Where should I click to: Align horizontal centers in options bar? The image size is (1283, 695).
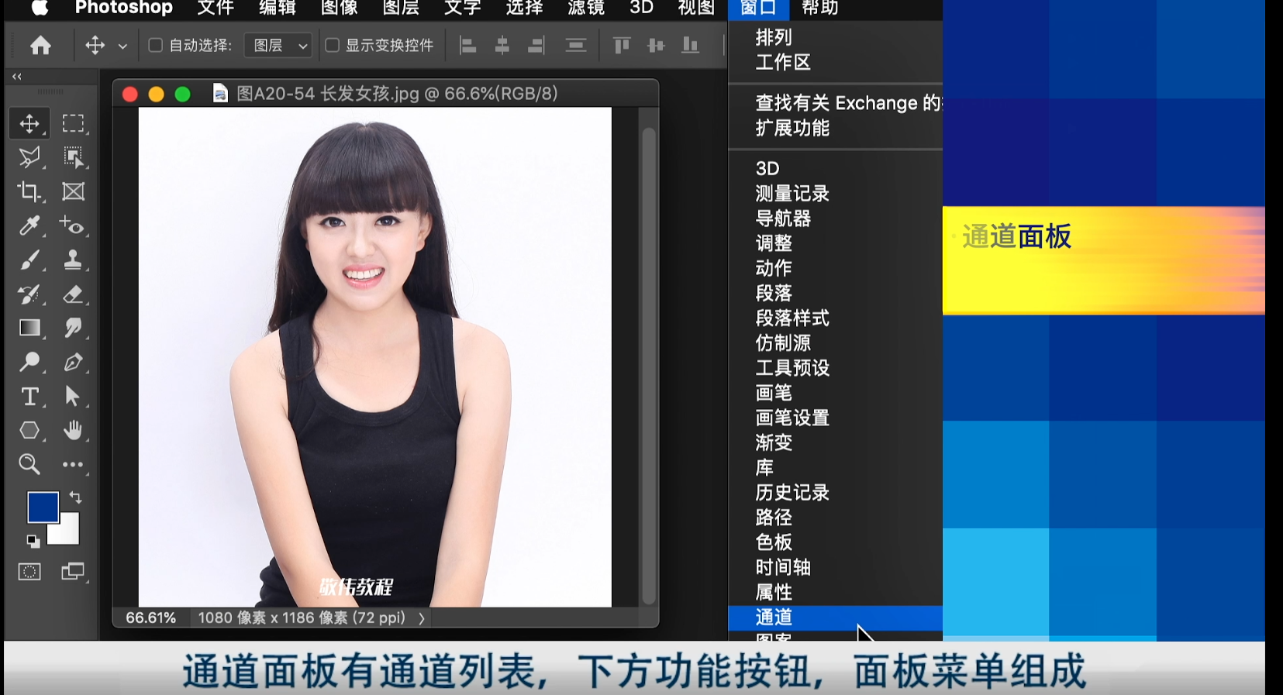[502, 46]
